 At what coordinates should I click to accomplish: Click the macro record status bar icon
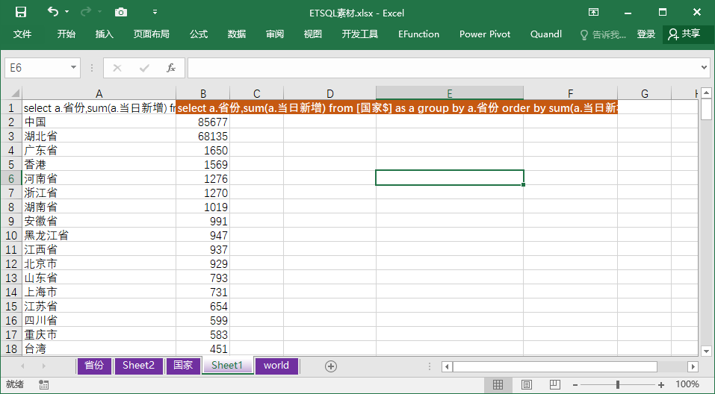pyautogui.click(x=44, y=384)
